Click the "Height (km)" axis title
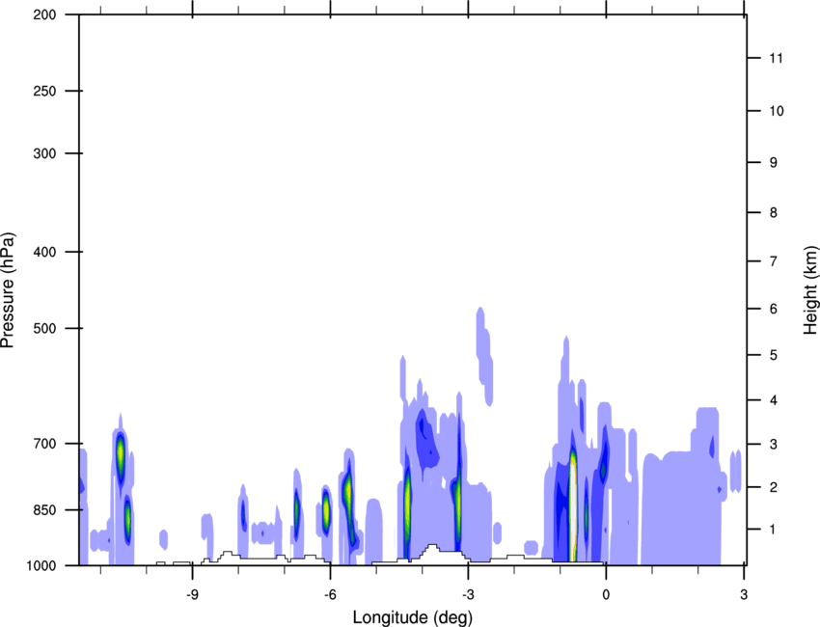820x627 pixels. (810, 289)
